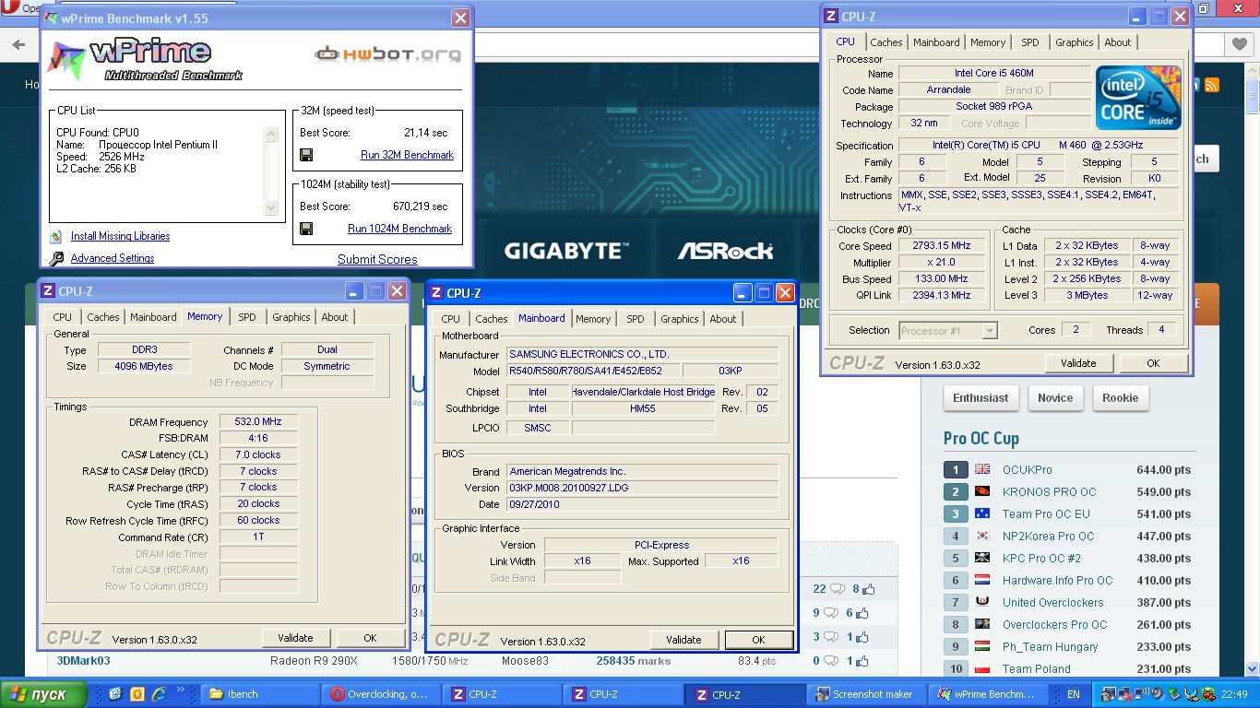Click the thumbs-up icon next to 6 likes
This screenshot has width=1260, height=708.
(862, 613)
